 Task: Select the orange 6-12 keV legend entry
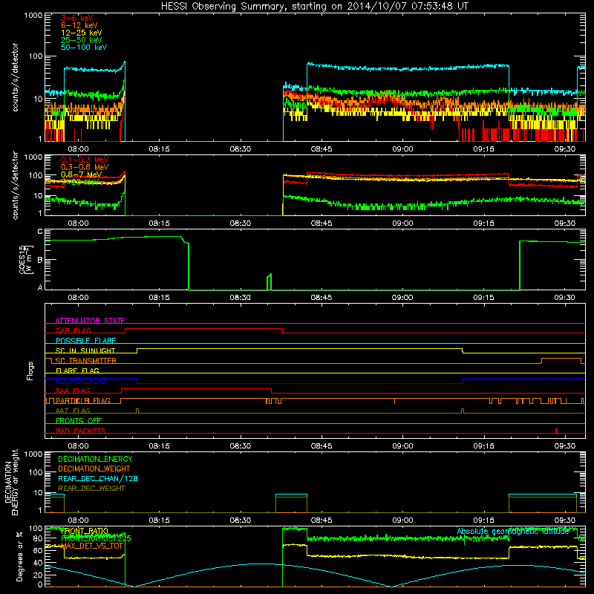coord(79,25)
